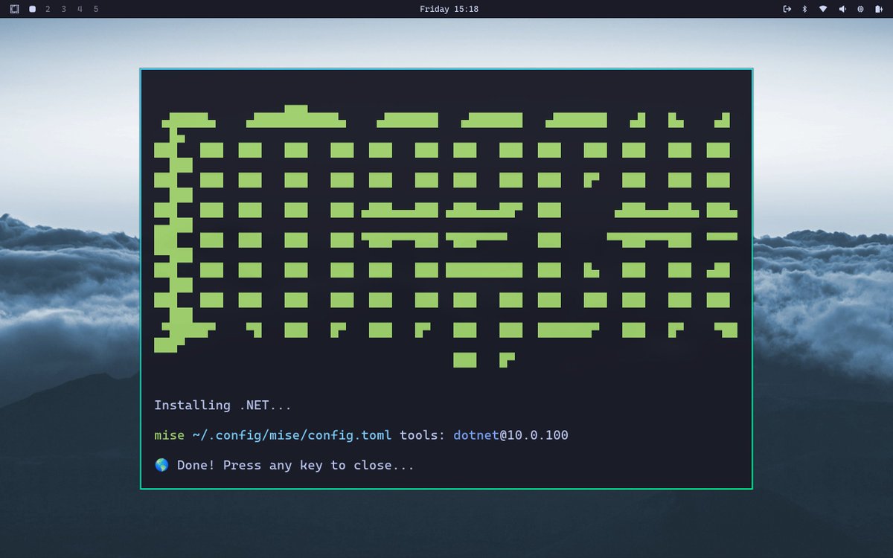
Task: Switch to workspace 3
Action: tap(64, 9)
